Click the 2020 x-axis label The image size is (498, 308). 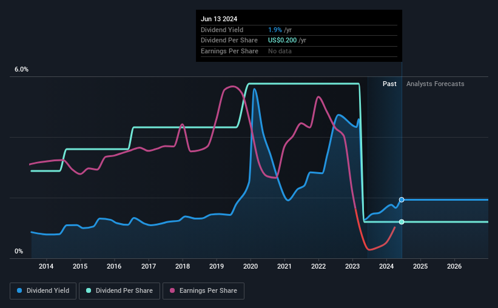tap(251, 266)
